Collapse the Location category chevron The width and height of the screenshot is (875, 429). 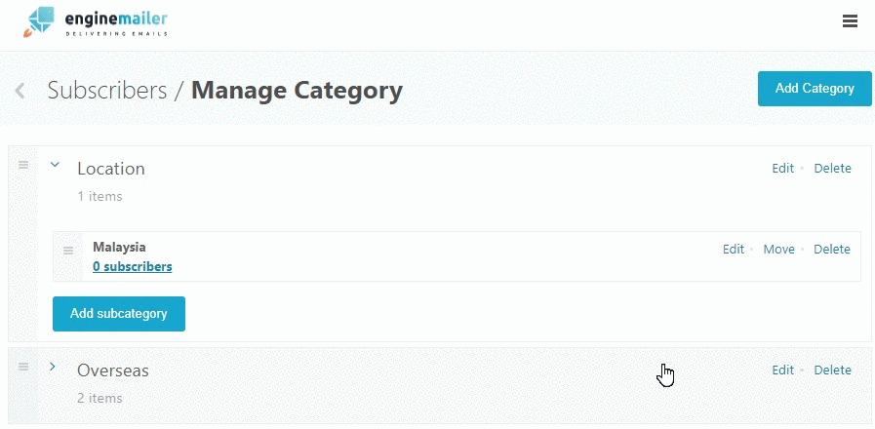click(x=55, y=165)
